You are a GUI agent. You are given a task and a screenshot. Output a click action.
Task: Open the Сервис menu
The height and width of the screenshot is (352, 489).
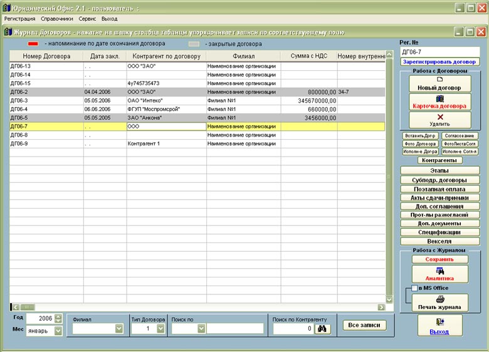(x=87, y=19)
